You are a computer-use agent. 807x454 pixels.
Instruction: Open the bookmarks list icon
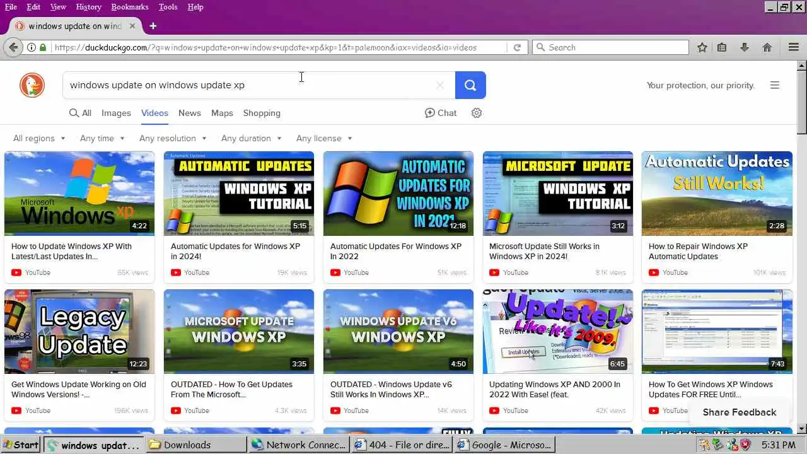click(723, 47)
